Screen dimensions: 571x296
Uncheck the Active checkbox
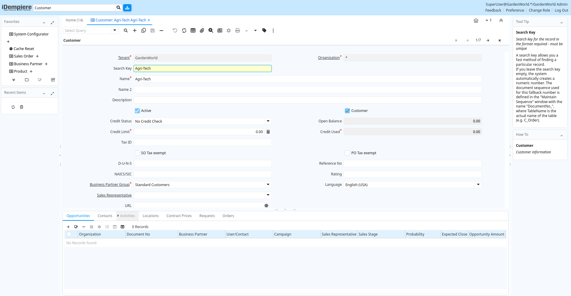[x=137, y=111]
